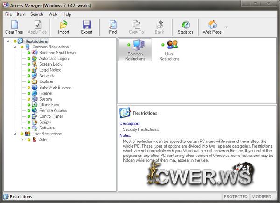This screenshot has height=203, width=280.
Task: Open the Web menu
Action: [53, 14]
